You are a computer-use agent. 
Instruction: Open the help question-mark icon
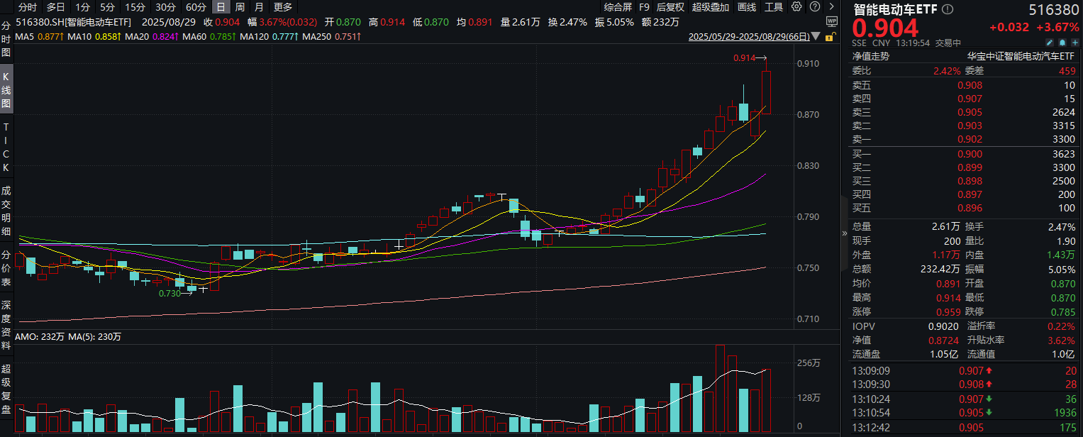click(815, 6)
